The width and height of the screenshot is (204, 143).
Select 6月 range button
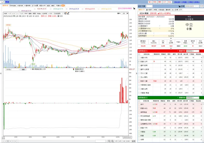(120, 141)
